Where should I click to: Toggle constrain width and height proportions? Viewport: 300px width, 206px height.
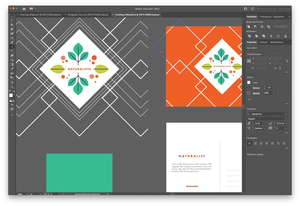click(x=287, y=61)
